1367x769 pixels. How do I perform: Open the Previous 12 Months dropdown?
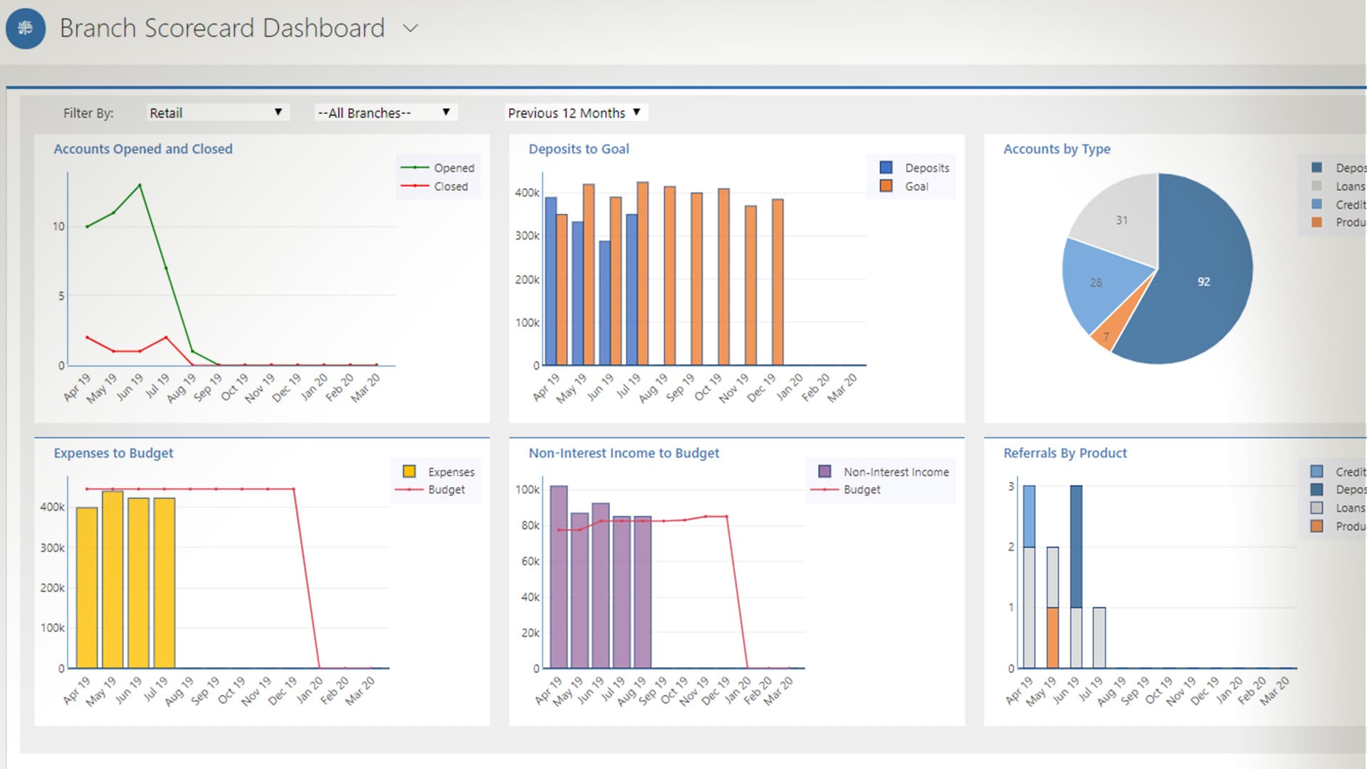[574, 112]
